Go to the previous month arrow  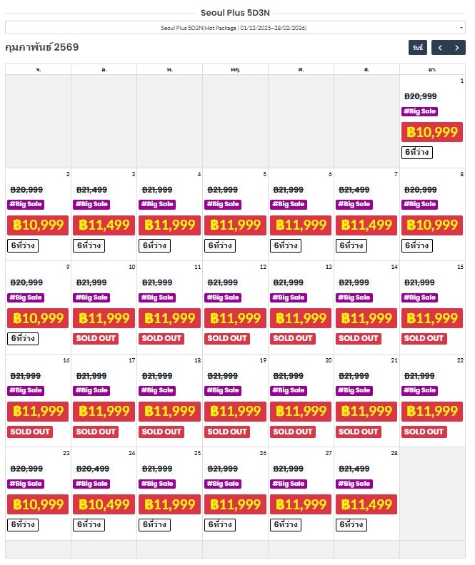440,48
